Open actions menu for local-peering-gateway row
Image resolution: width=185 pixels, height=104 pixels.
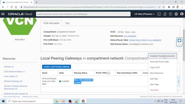coord(179,81)
